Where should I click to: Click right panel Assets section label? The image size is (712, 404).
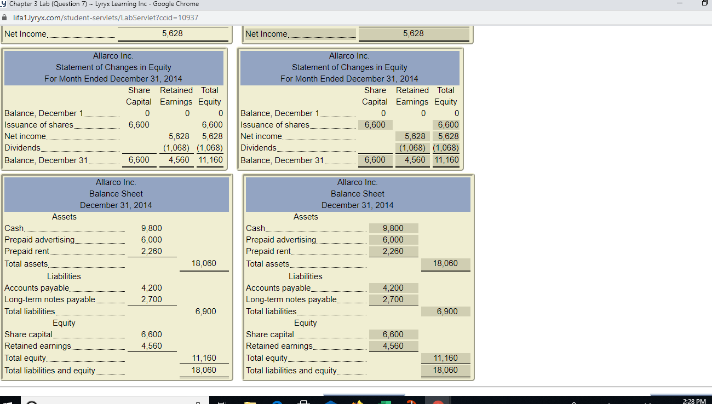306,217
